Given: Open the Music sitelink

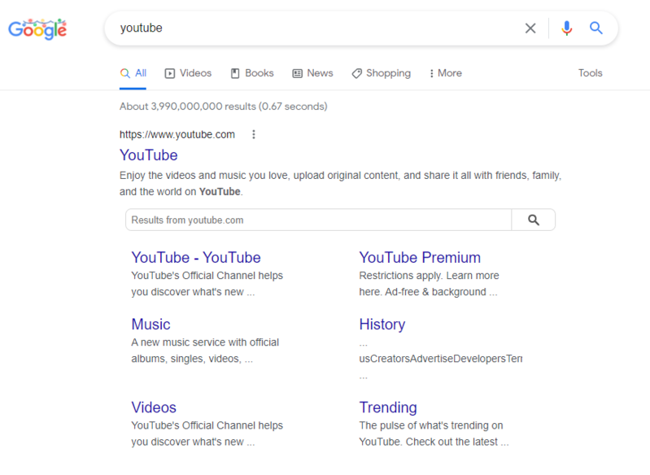Looking at the screenshot, I should (151, 325).
